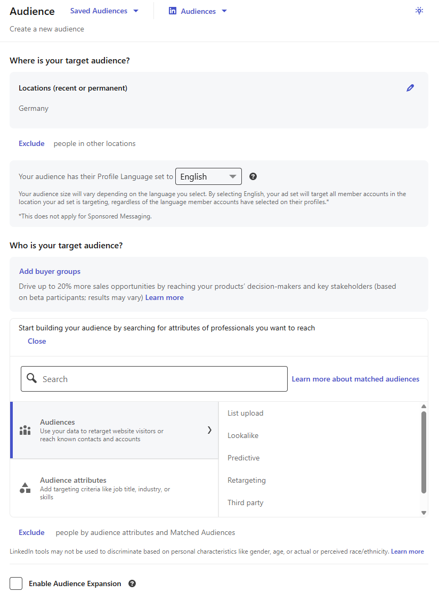Image resolution: width=439 pixels, height=592 pixels.
Task: Click the help icon beside Profile Language
Action: coord(253,176)
